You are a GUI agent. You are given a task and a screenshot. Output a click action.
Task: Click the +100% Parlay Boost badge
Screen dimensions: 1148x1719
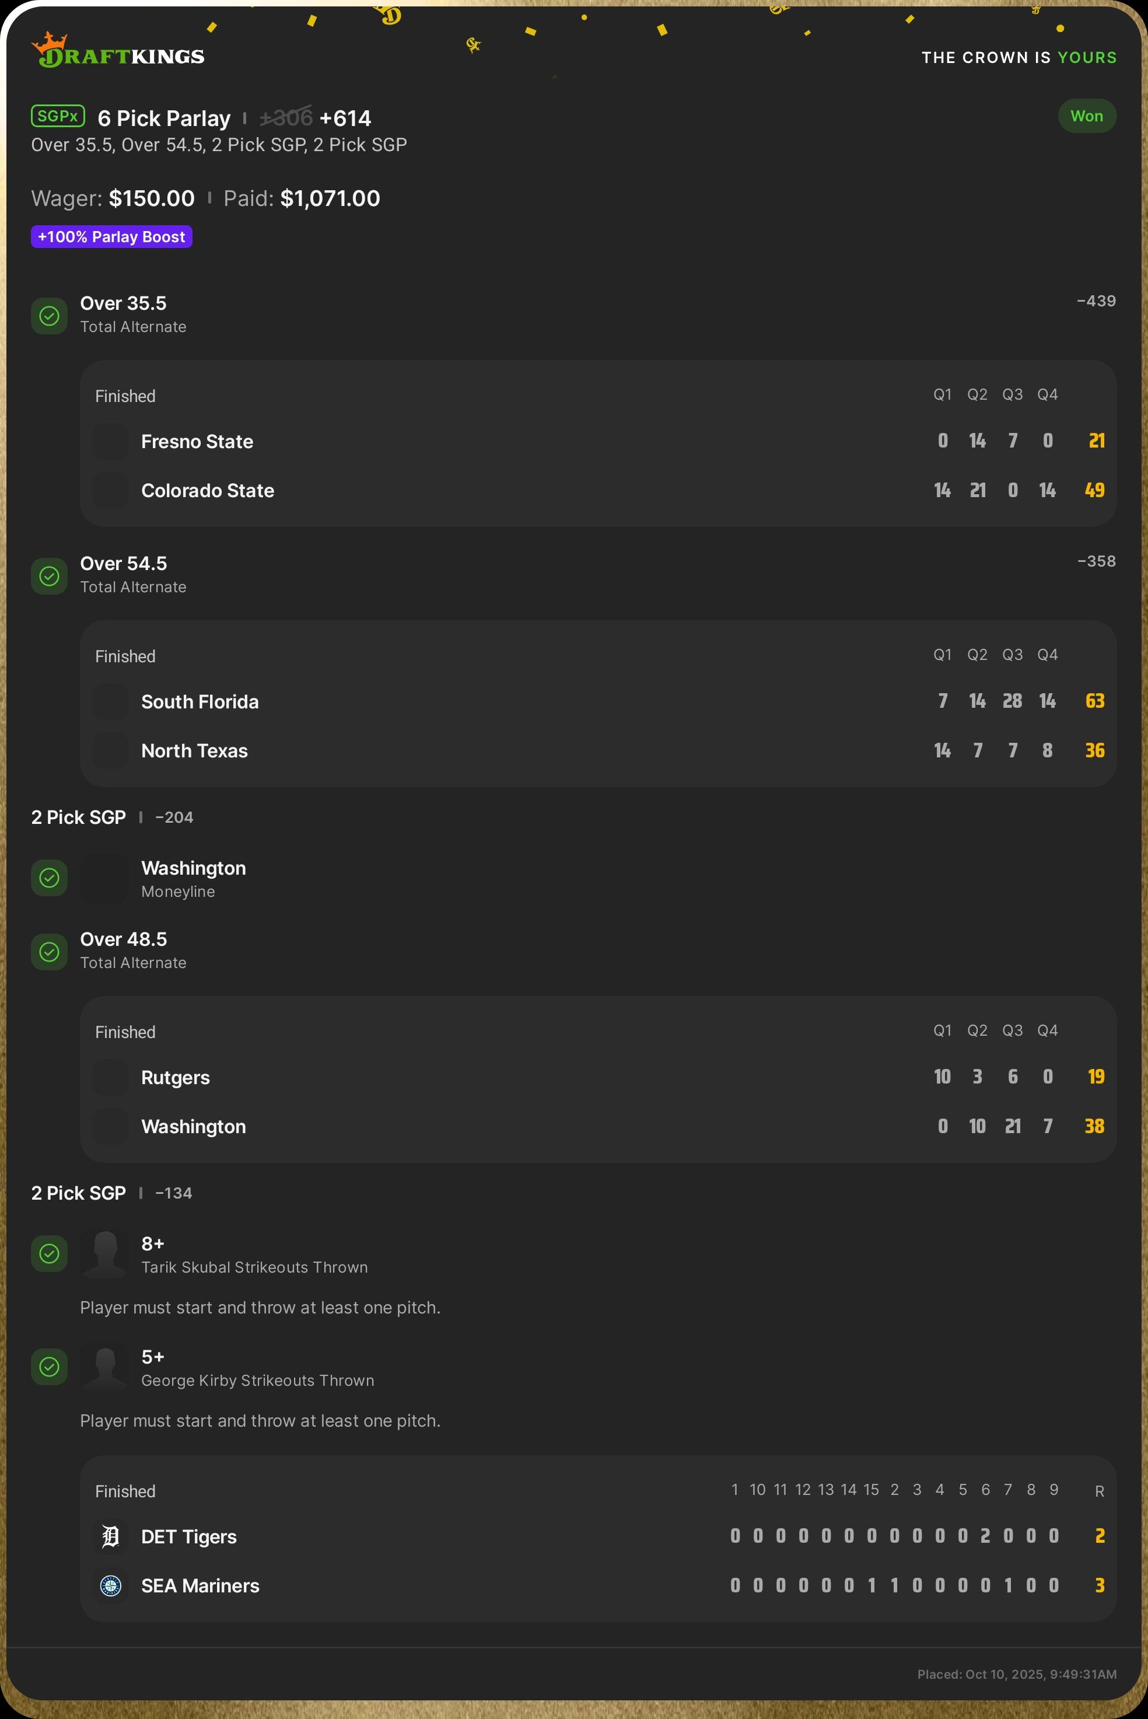click(x=111, y=236)
